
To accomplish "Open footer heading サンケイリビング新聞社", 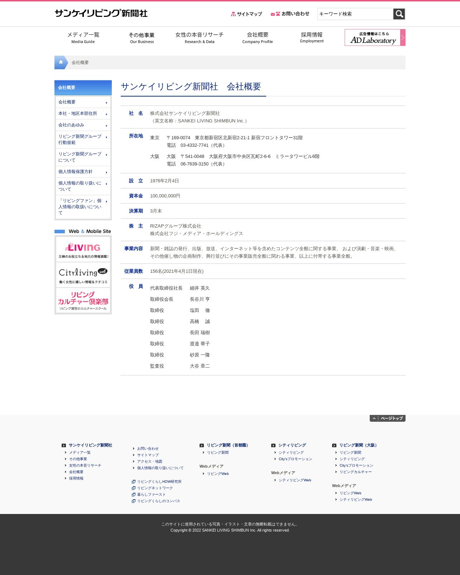I will pyautogui.click(x=90, y=445).
